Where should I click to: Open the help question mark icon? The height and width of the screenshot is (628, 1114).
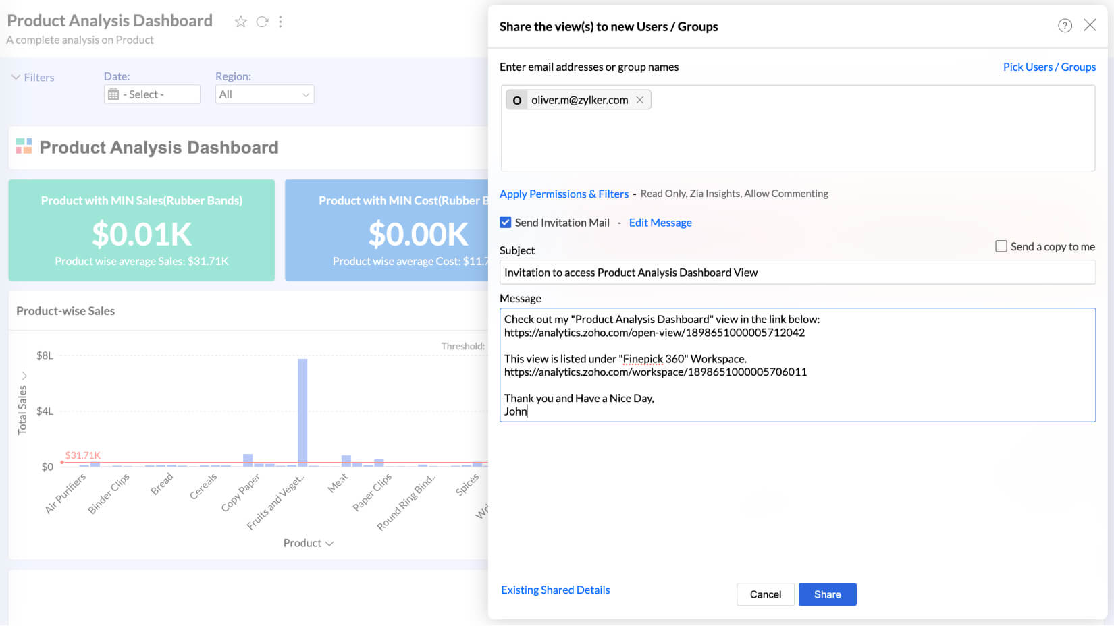tap(1065, 26)
